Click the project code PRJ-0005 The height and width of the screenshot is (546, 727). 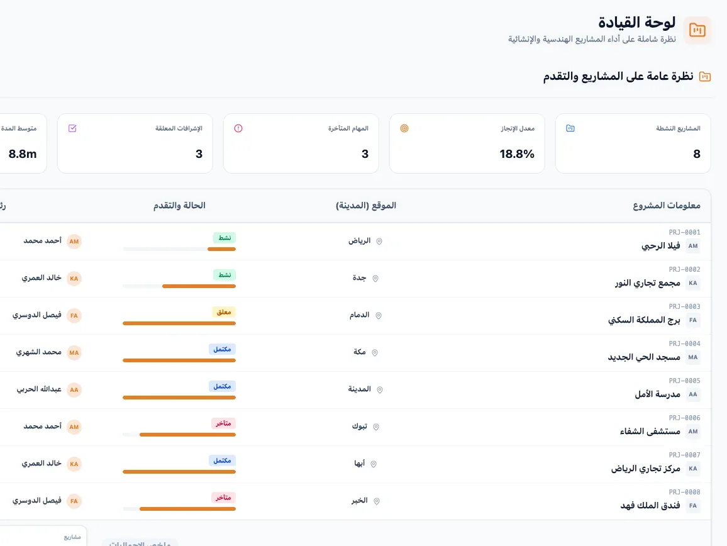pyautogui.click(x=684, y=381)
